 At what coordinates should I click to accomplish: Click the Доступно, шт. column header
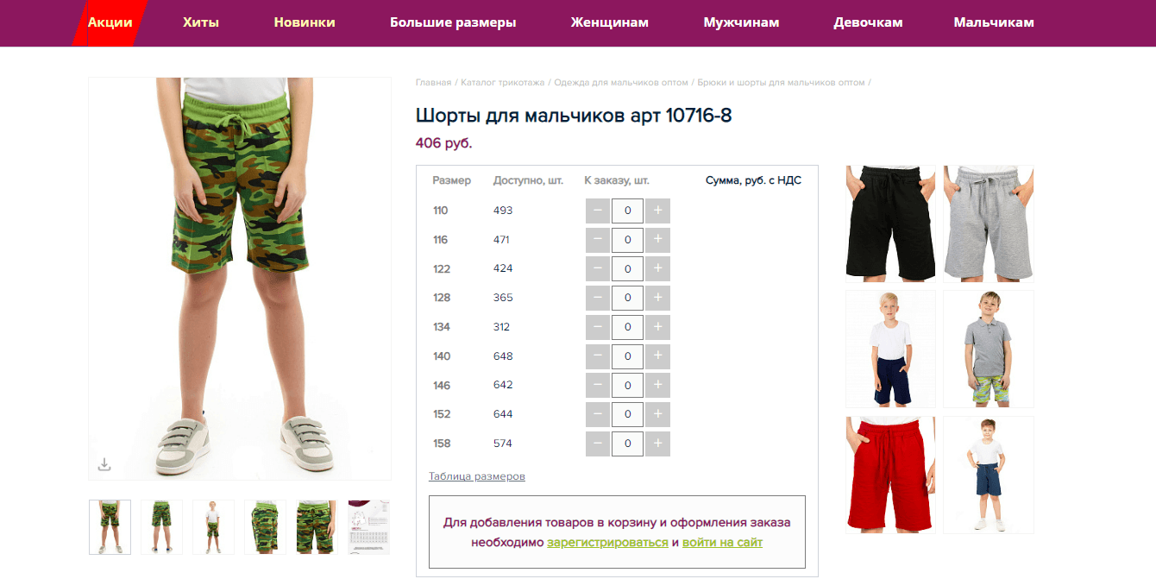528,180
